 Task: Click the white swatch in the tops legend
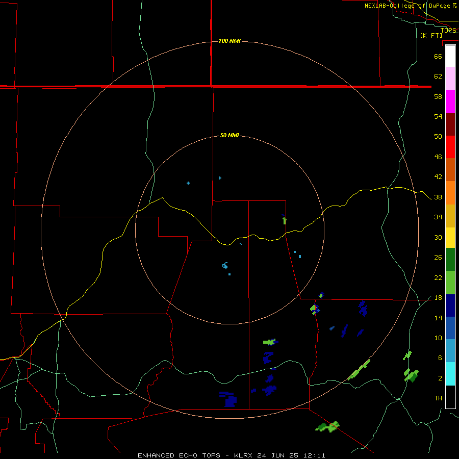pyautogui.click(x=450, y=56)
